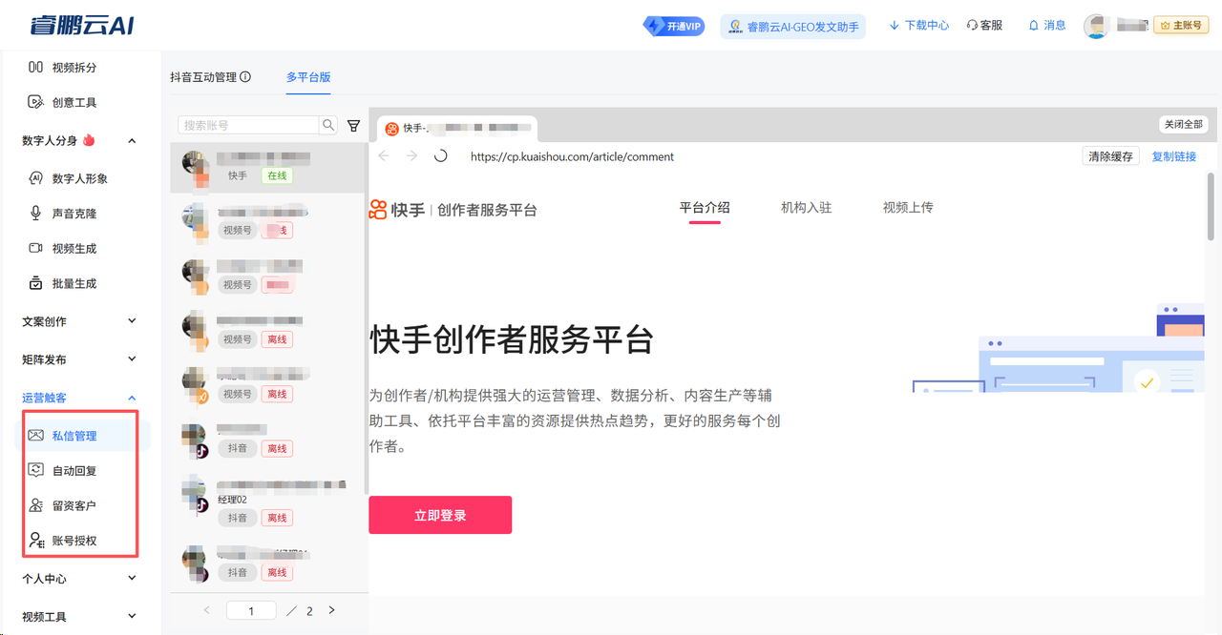Open 客服 headset support

tap(984, 26)
